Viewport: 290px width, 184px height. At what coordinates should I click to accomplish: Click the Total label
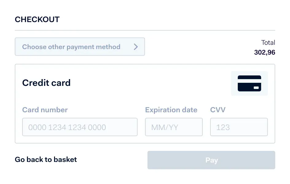coord(268,42)
